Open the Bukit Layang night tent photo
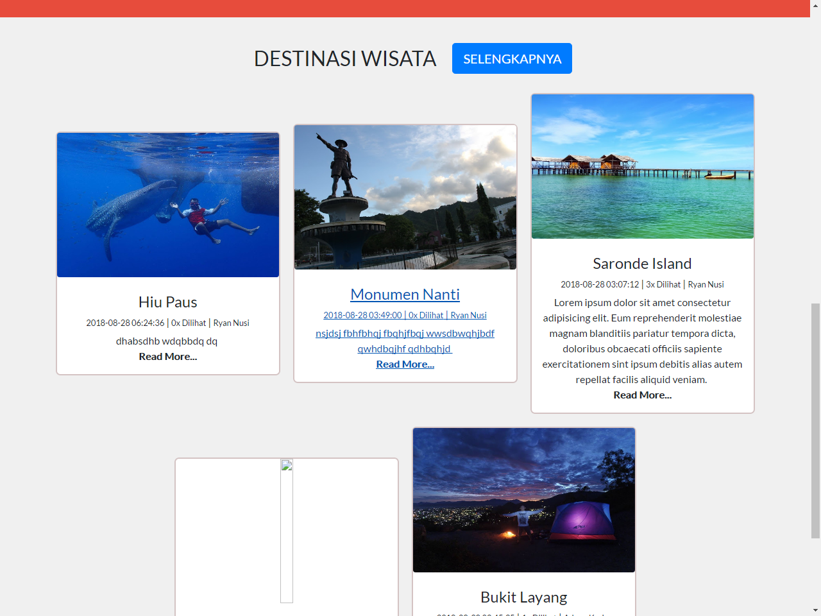This screenshot has height=616, width=821. click(x=524, y=501)
